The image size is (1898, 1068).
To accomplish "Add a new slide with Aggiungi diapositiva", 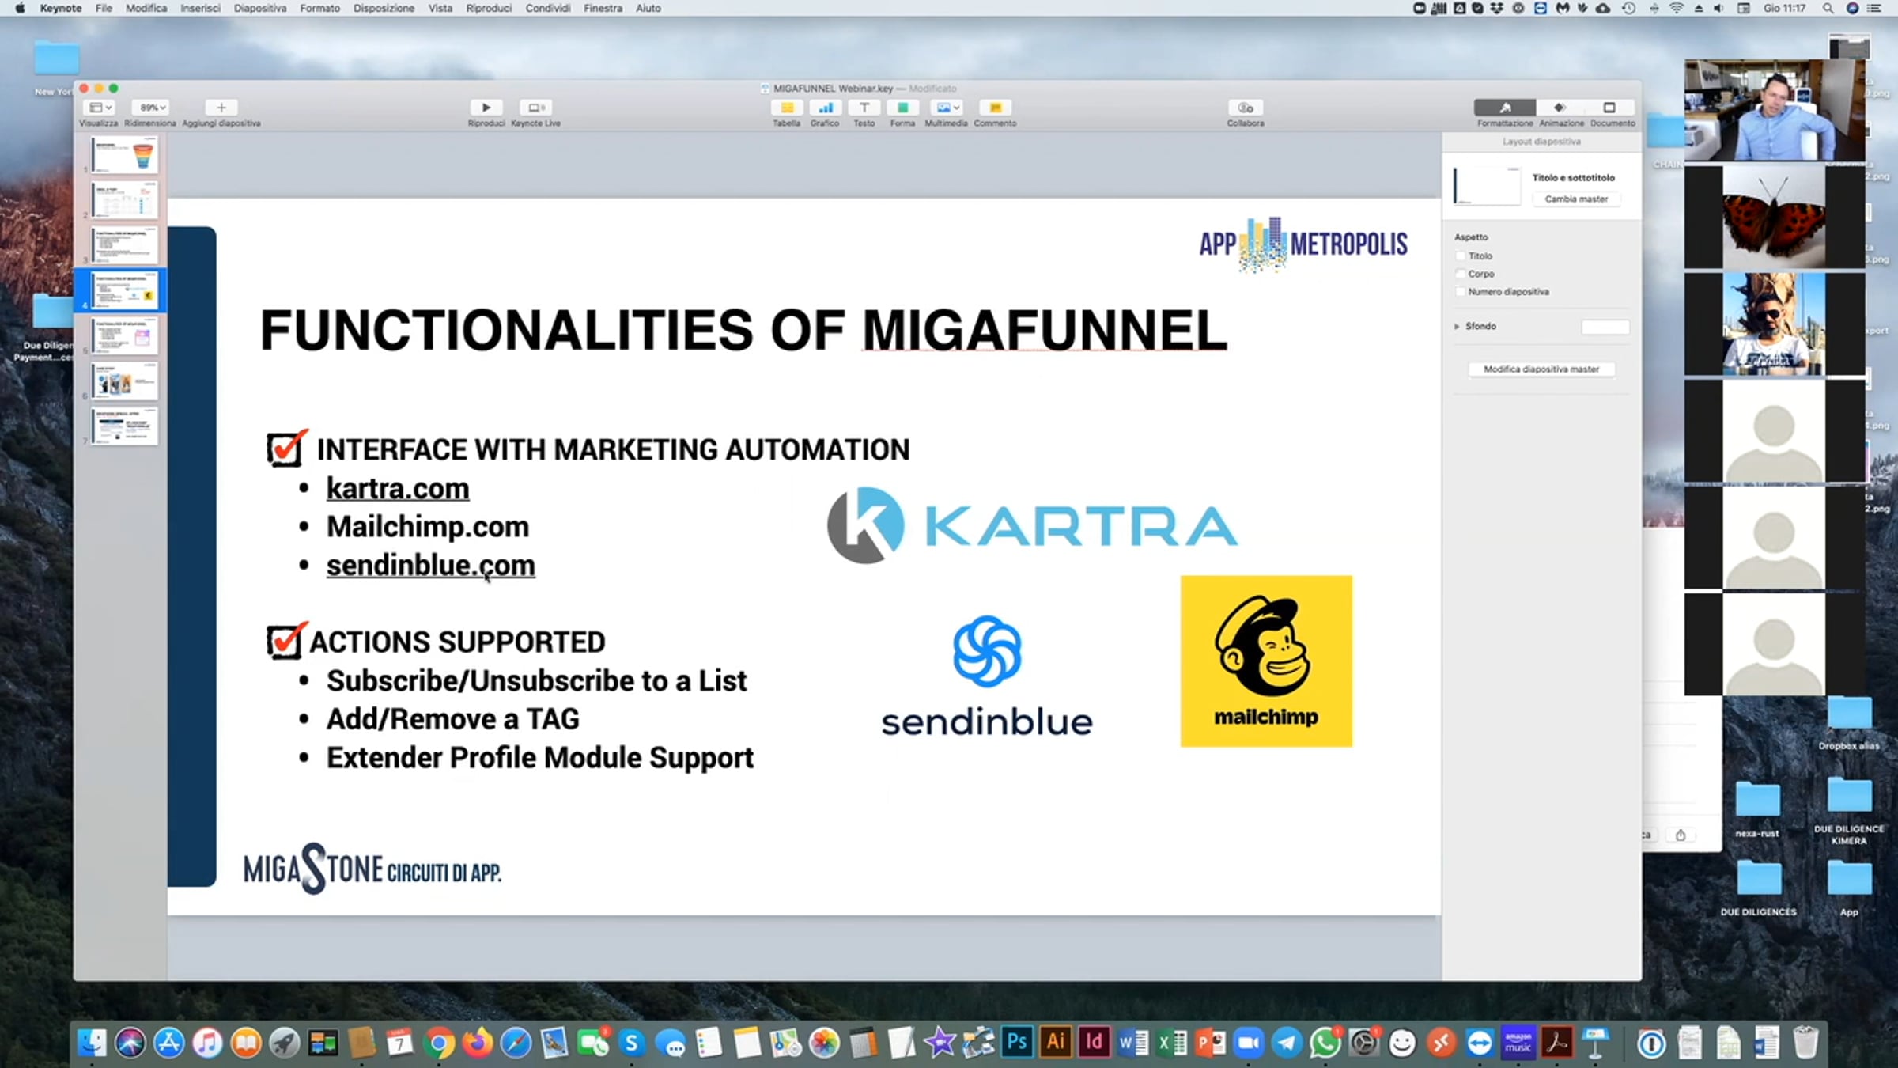I will (221, 108).
